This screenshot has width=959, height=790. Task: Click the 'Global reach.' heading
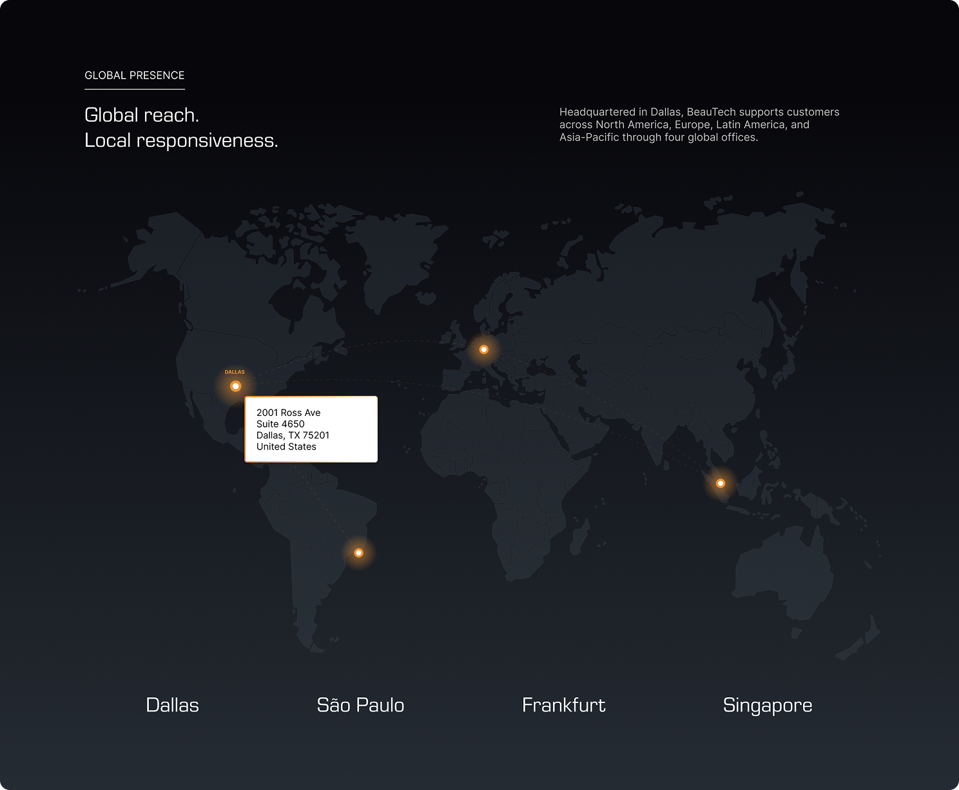142,115
